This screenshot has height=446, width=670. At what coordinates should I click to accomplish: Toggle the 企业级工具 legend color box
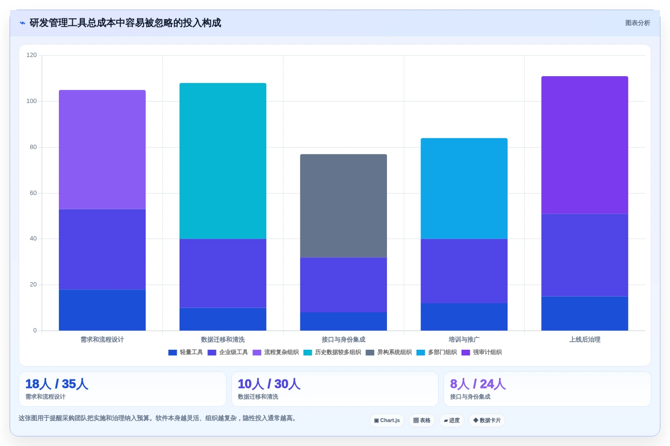212,353
